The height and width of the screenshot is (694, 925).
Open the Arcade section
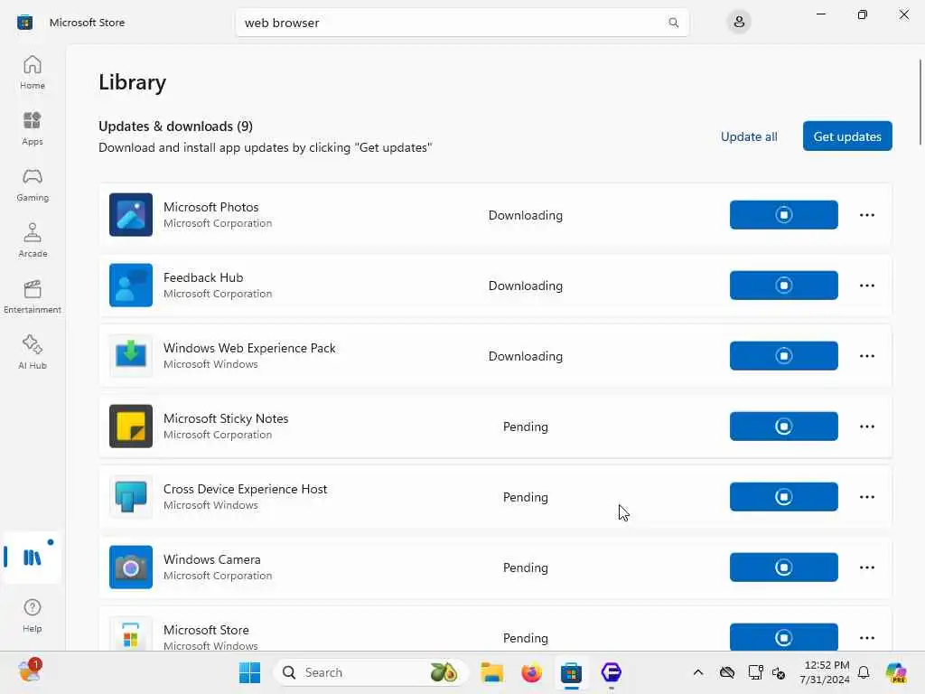click(33, 240)
